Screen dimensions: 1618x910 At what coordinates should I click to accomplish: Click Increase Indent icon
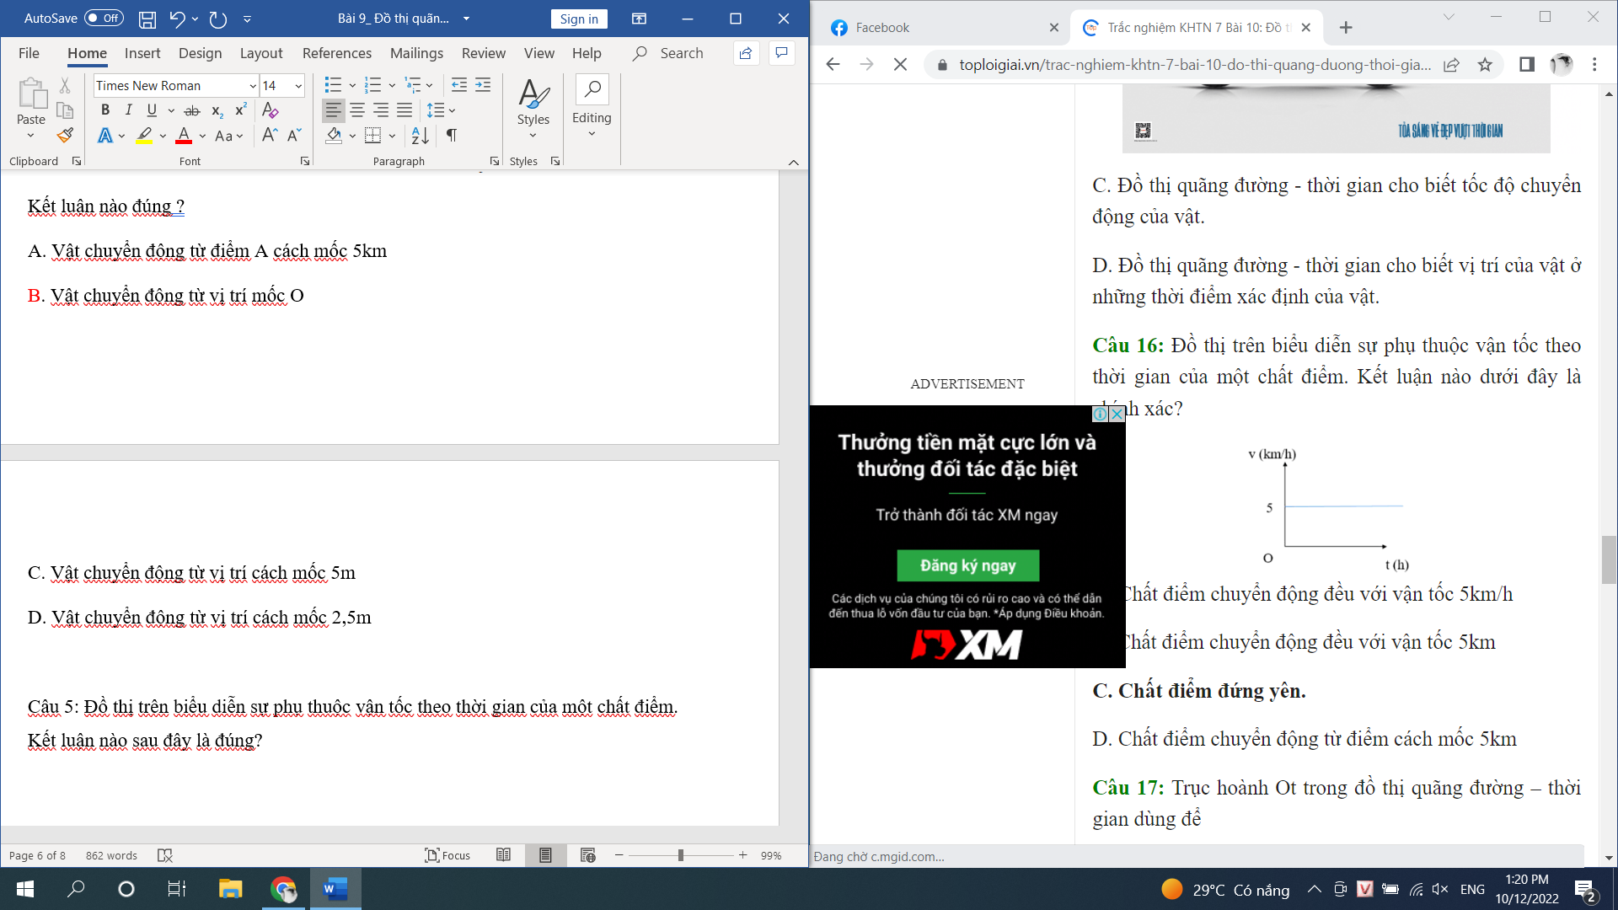pyautogui.click(x=483, y=85)
